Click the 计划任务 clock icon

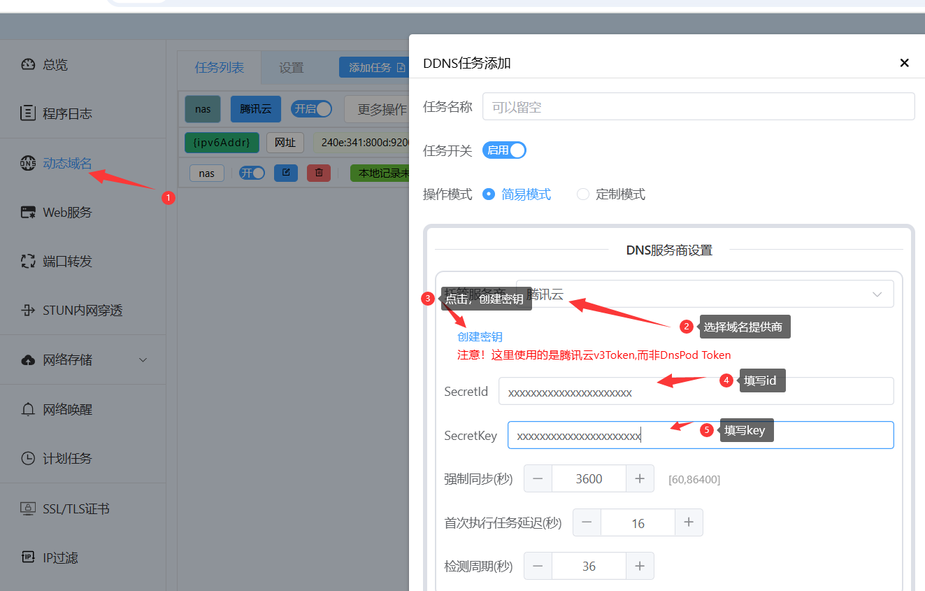click(x=28, y=458)
